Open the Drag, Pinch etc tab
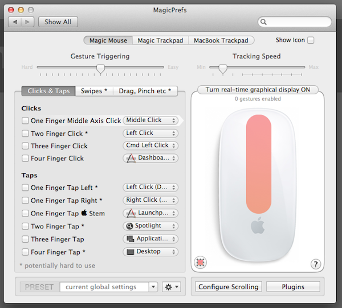The image size is (342, 308). (x=145, y=91)
